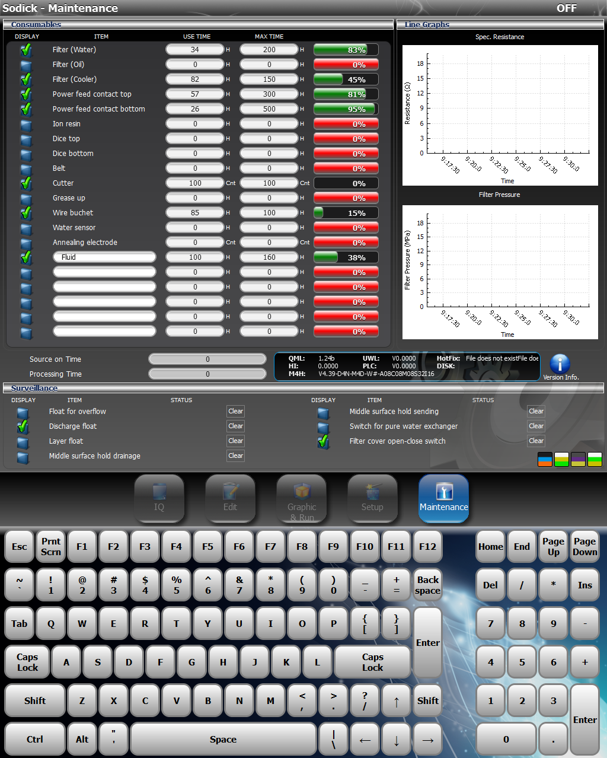The height and width of the screenshot is (758, 607).
Task: Click the Tab key
Action: point(20,624)
